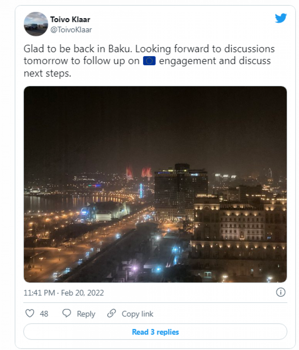Open the @ToivoKlaar handle link
Viewport: 299px width, 350px height.
point(71,30)
